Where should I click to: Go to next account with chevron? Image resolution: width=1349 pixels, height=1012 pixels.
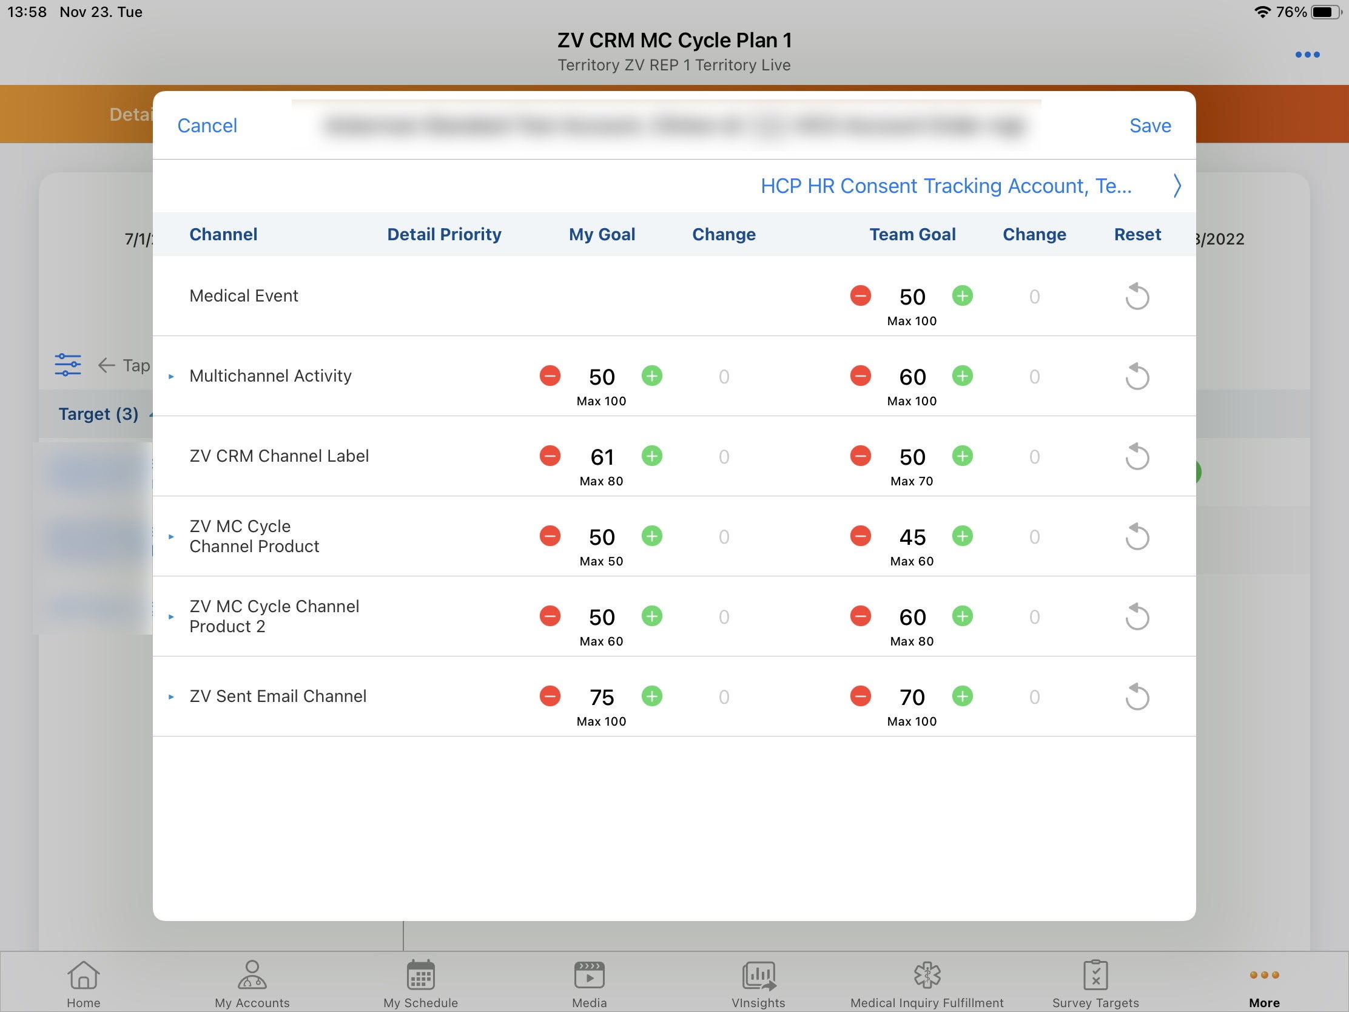[1176, 186]
